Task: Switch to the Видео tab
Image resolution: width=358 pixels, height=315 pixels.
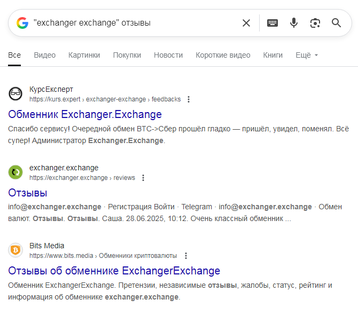Action: tap(44, 55)
